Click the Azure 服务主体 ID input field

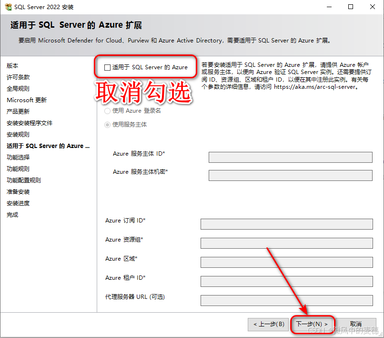coord(291,157)
